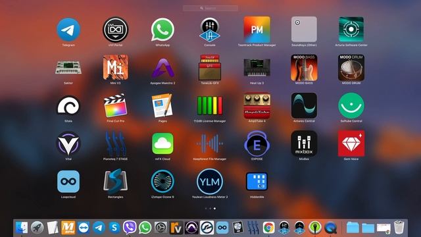Launch the EXPOSE app
This screenshot has height=237, width=421.
257,144
